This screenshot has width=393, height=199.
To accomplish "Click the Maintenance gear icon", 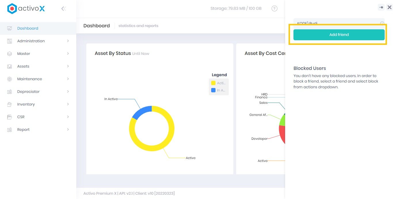I will point(9,79).
